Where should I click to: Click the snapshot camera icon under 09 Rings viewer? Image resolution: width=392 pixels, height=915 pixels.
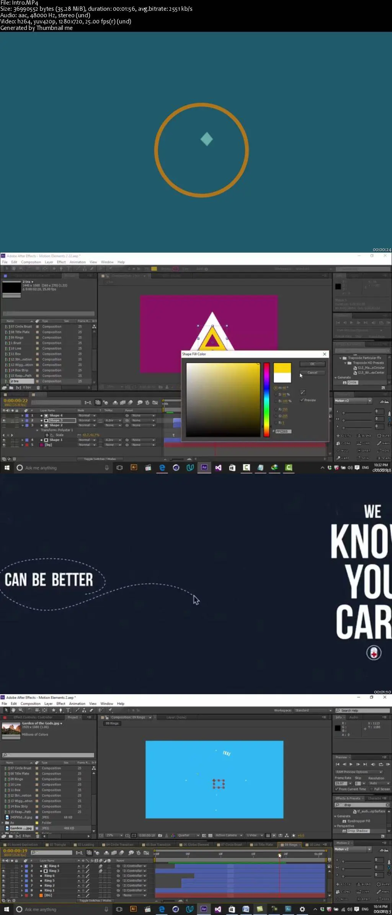tap(160, 835)
